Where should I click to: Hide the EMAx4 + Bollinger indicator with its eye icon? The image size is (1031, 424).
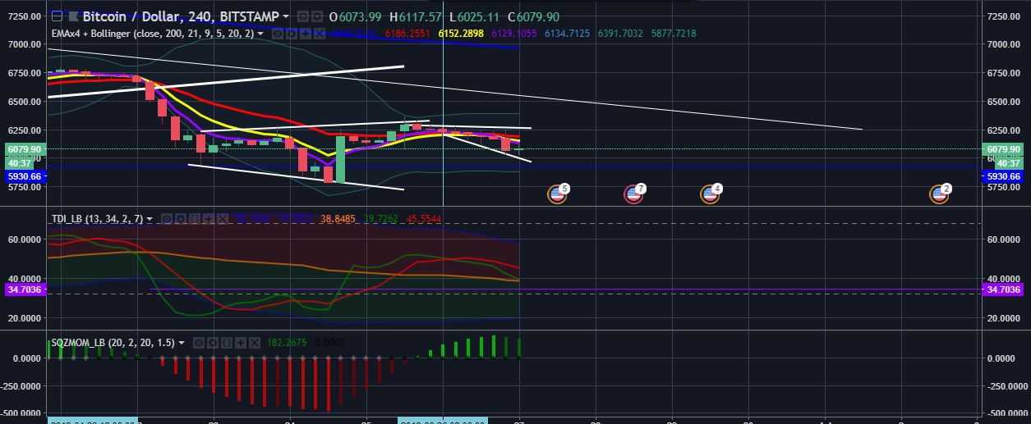pyautogui.click(x=278, y=34)
